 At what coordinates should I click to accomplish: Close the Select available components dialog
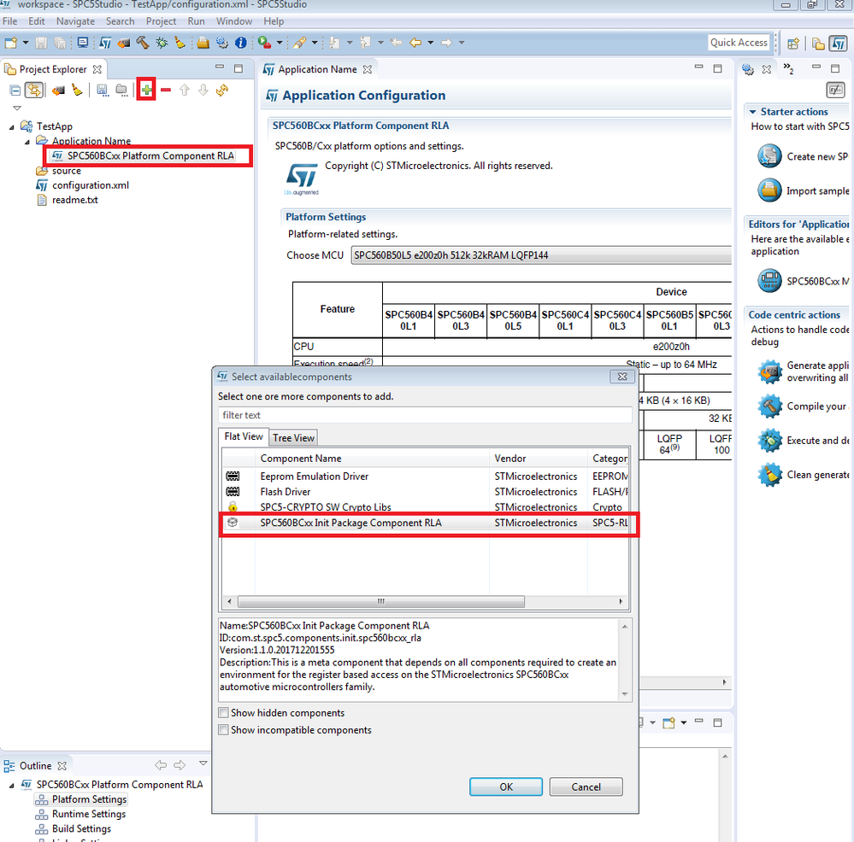click(622, 377)
